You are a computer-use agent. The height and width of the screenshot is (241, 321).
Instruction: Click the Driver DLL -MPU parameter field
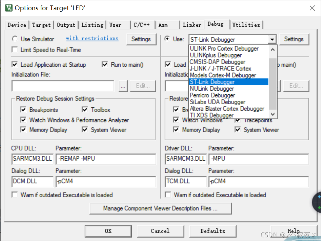(x=258, y=159)
